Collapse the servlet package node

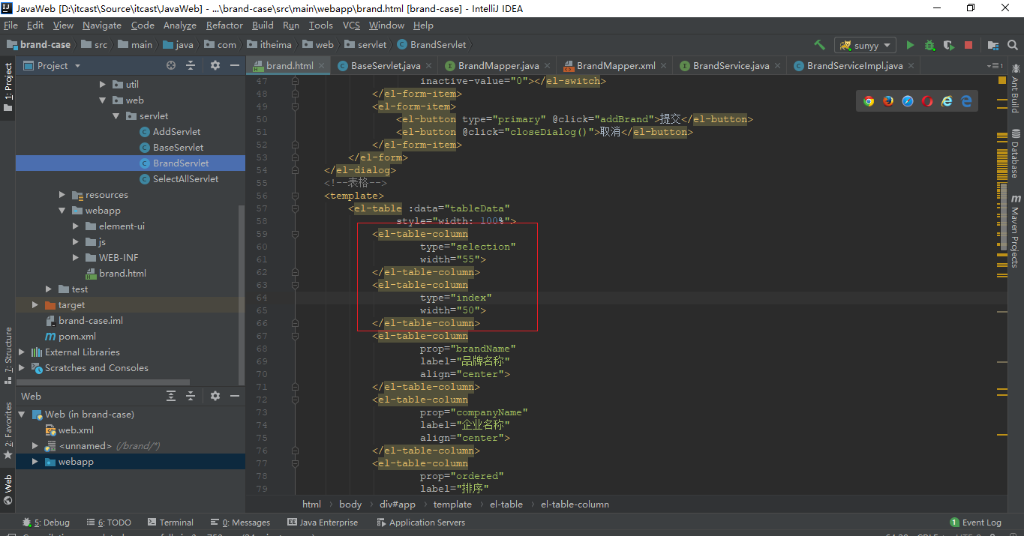coord(116,116)
